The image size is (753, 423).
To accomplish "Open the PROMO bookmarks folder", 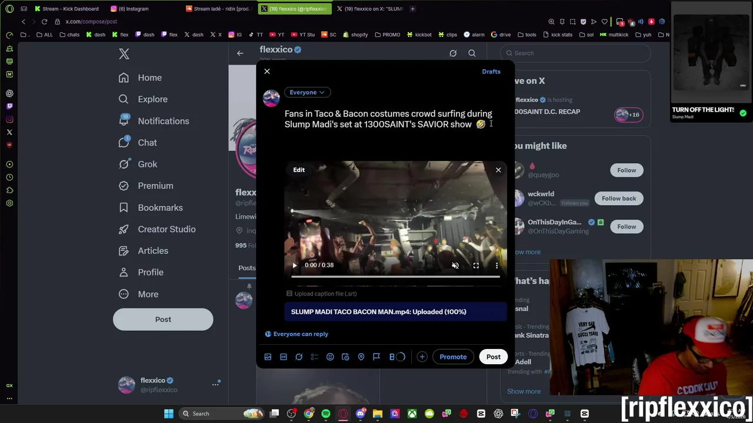I will 387,35.
